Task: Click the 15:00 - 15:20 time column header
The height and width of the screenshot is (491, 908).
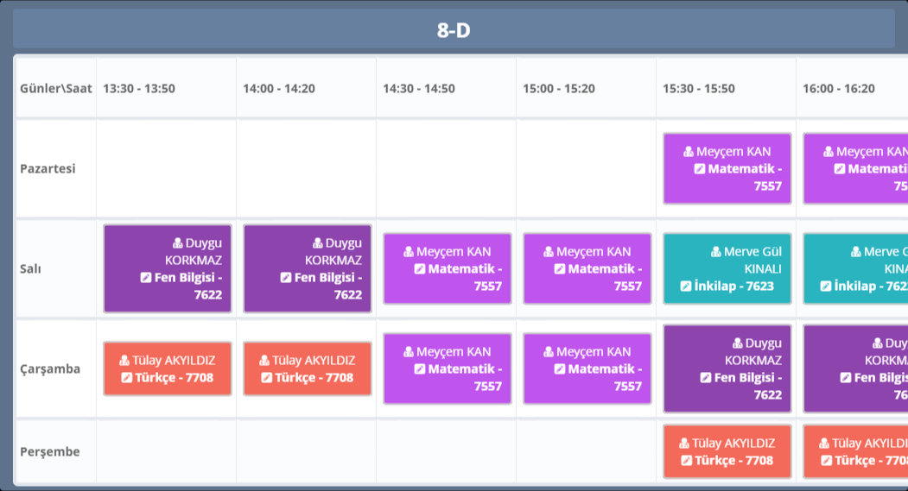Action: [559, 88]
